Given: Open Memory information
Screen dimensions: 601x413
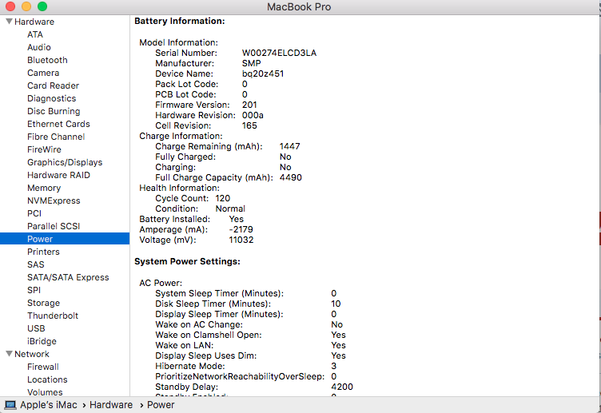Looking at the screenshot, I should pyautogui.click(x=44, y=188).
